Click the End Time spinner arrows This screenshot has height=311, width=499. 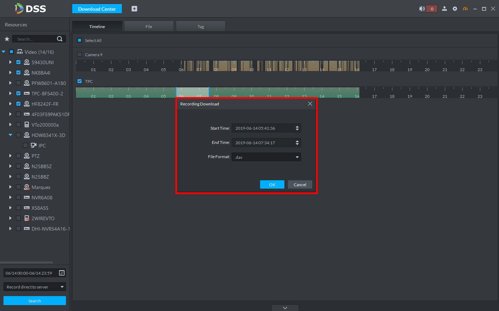click(297, 142)
